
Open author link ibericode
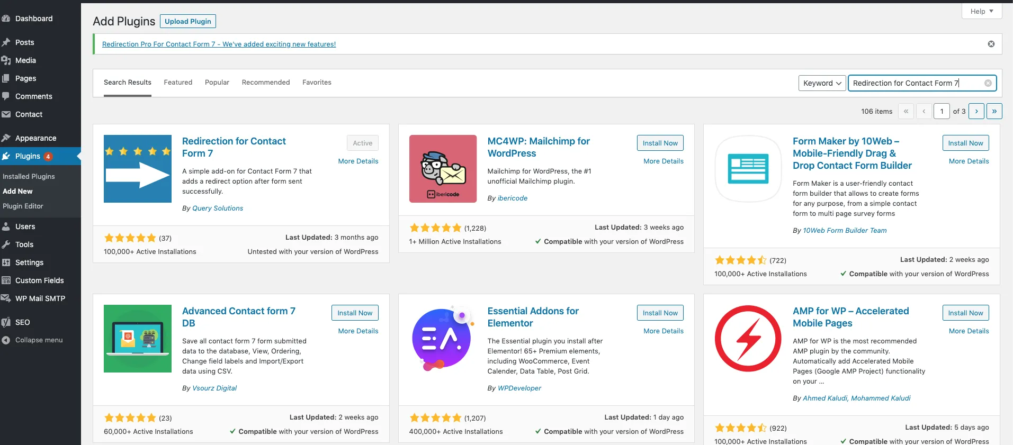[x=513, y=198]
